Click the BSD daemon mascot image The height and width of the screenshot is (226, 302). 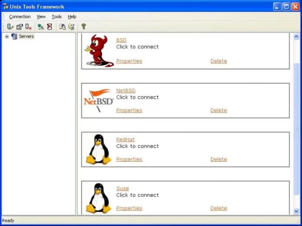click(99, 51)
